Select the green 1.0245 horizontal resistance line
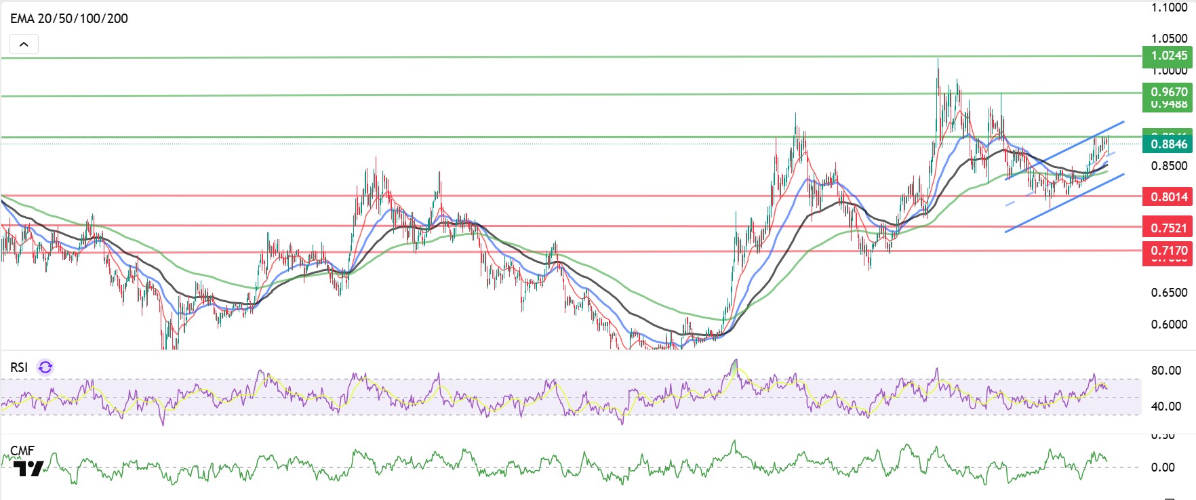1196x500 pixels. click(571, 57)
